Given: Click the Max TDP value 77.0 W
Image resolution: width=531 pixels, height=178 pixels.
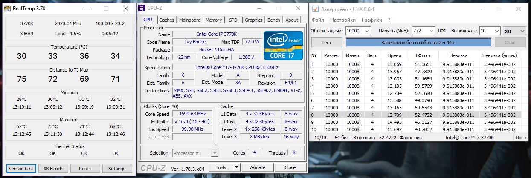Looking at the screenshot, I should point(251,42).
